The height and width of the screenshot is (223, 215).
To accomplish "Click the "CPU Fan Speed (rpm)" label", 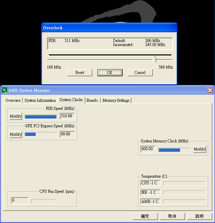I will pyautogui.click(x=57, y=191).
